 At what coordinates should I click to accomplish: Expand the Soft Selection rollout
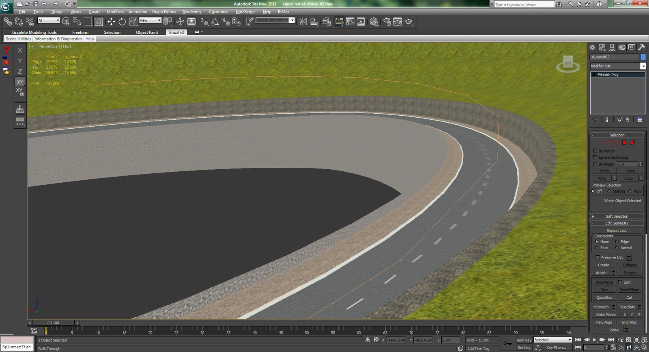click(617, 216)
